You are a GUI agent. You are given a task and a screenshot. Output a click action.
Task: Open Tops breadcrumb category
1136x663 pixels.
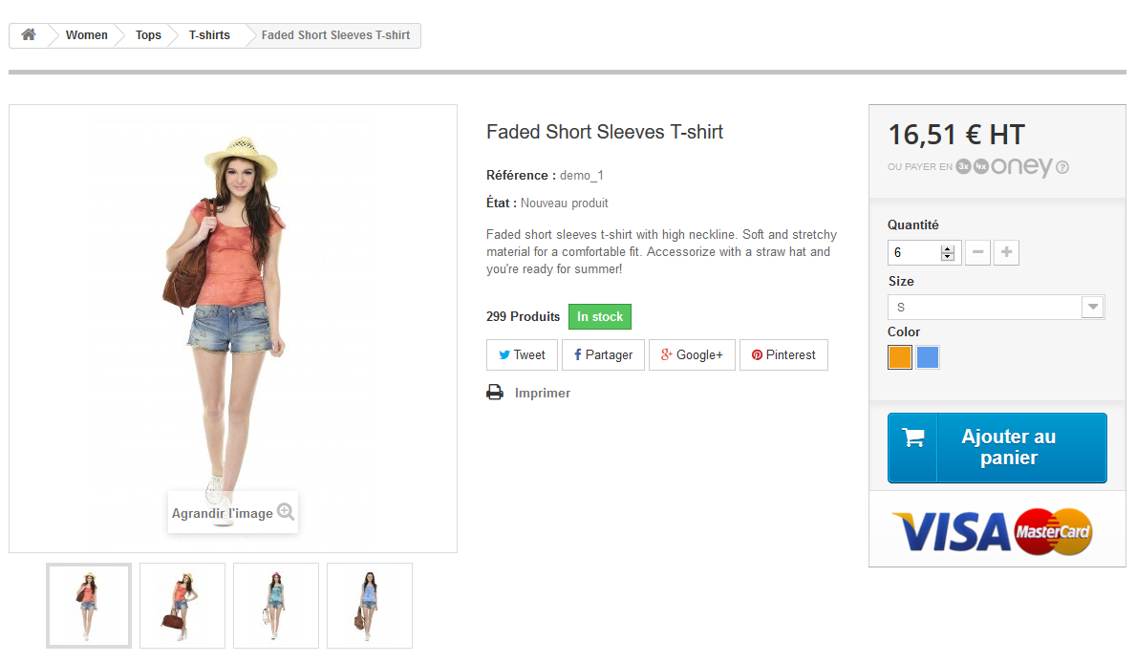[148, 34]
